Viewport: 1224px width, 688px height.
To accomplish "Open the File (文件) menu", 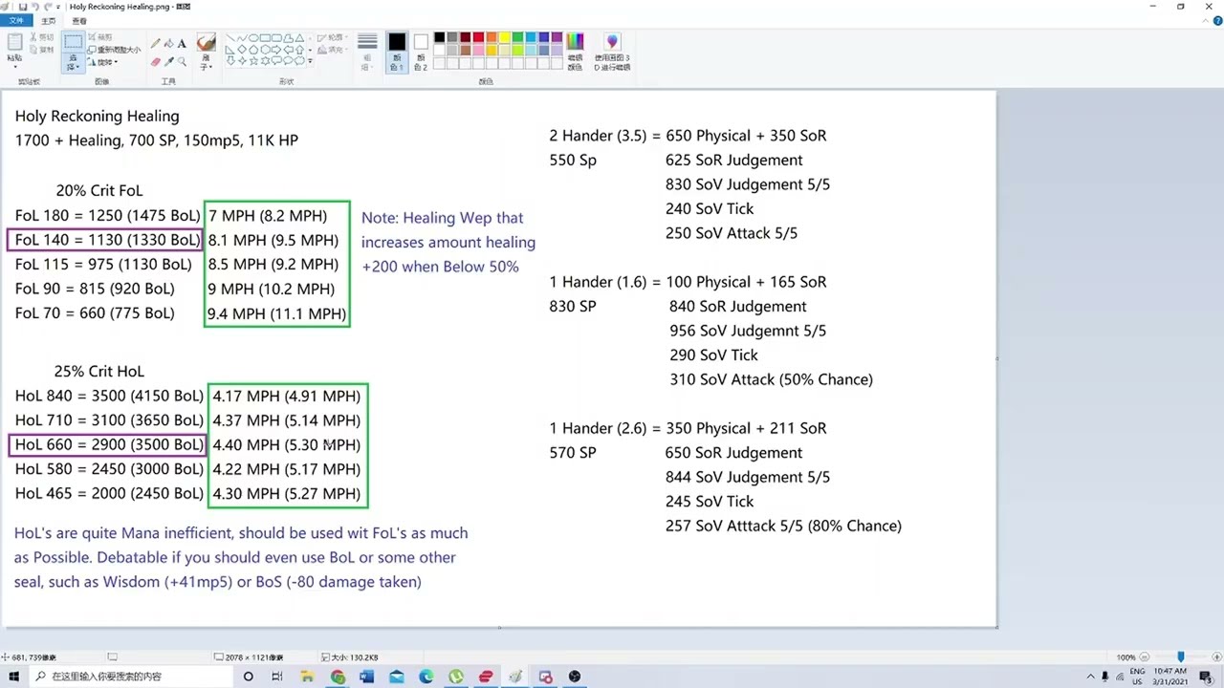I will coord(16,21).
